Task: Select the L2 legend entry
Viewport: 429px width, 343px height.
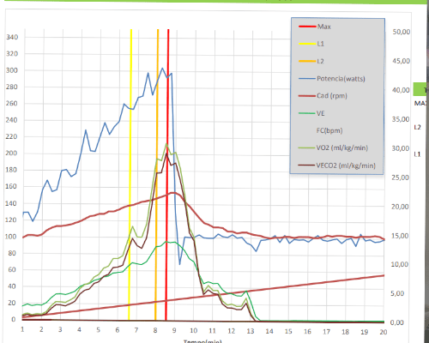Action: (x=311, y=61)
